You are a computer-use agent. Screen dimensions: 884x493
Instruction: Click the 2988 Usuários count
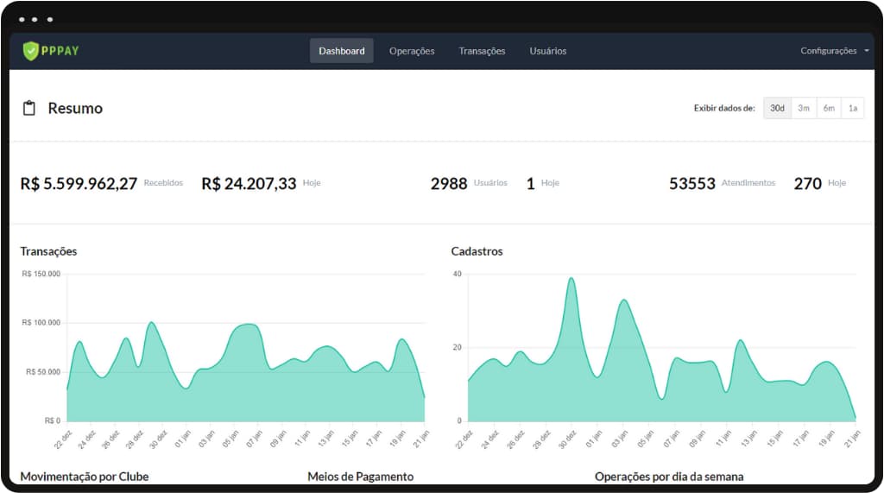449,184
